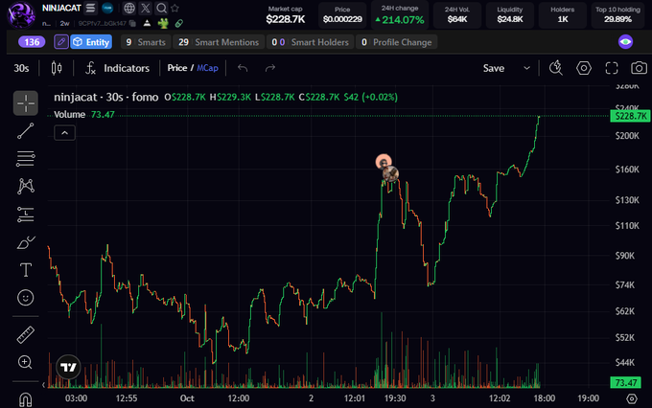Open quick search with lightning icon
The height and width of the screenshot is (408, 652).
pos(556,68)
